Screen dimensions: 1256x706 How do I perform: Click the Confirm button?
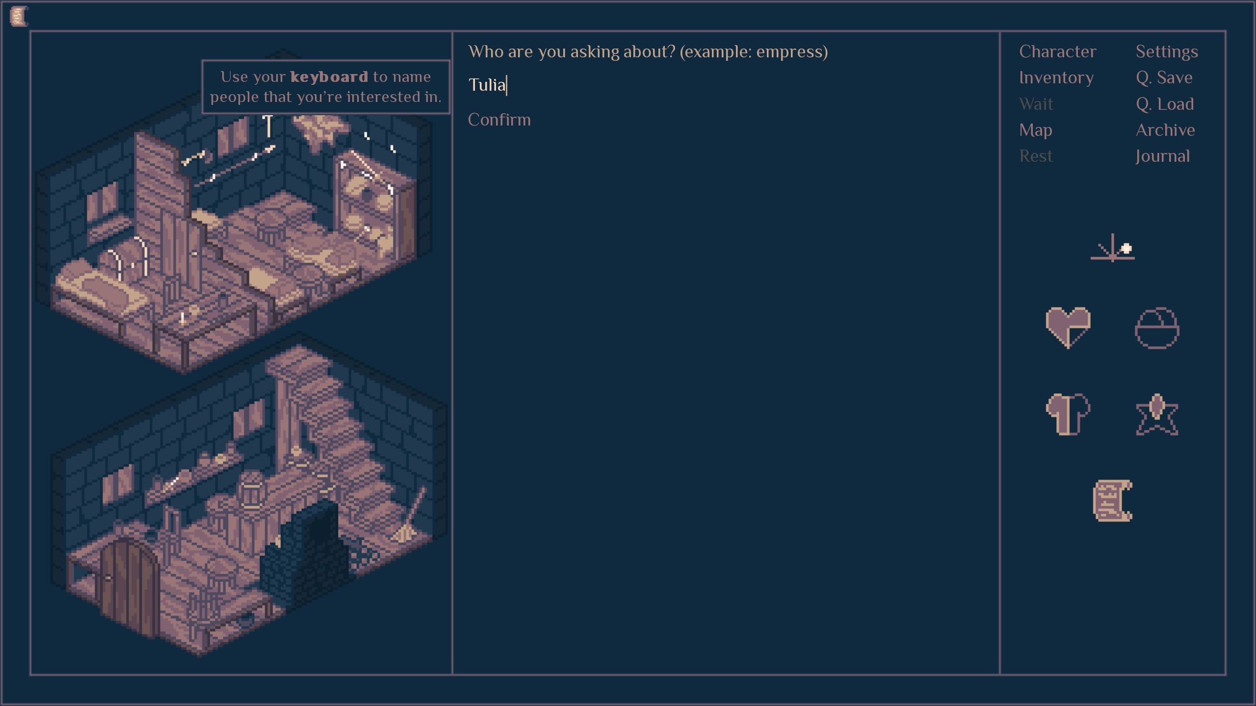[498, 119]
